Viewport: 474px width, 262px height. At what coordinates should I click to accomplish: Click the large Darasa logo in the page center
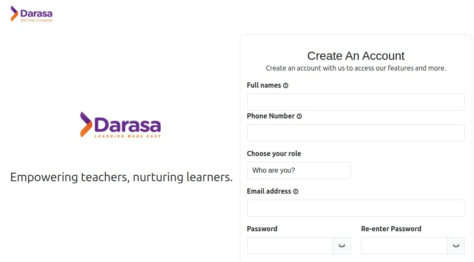121,125
